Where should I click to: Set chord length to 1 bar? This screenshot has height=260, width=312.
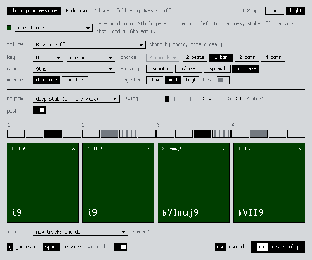(x=221, y=58)
